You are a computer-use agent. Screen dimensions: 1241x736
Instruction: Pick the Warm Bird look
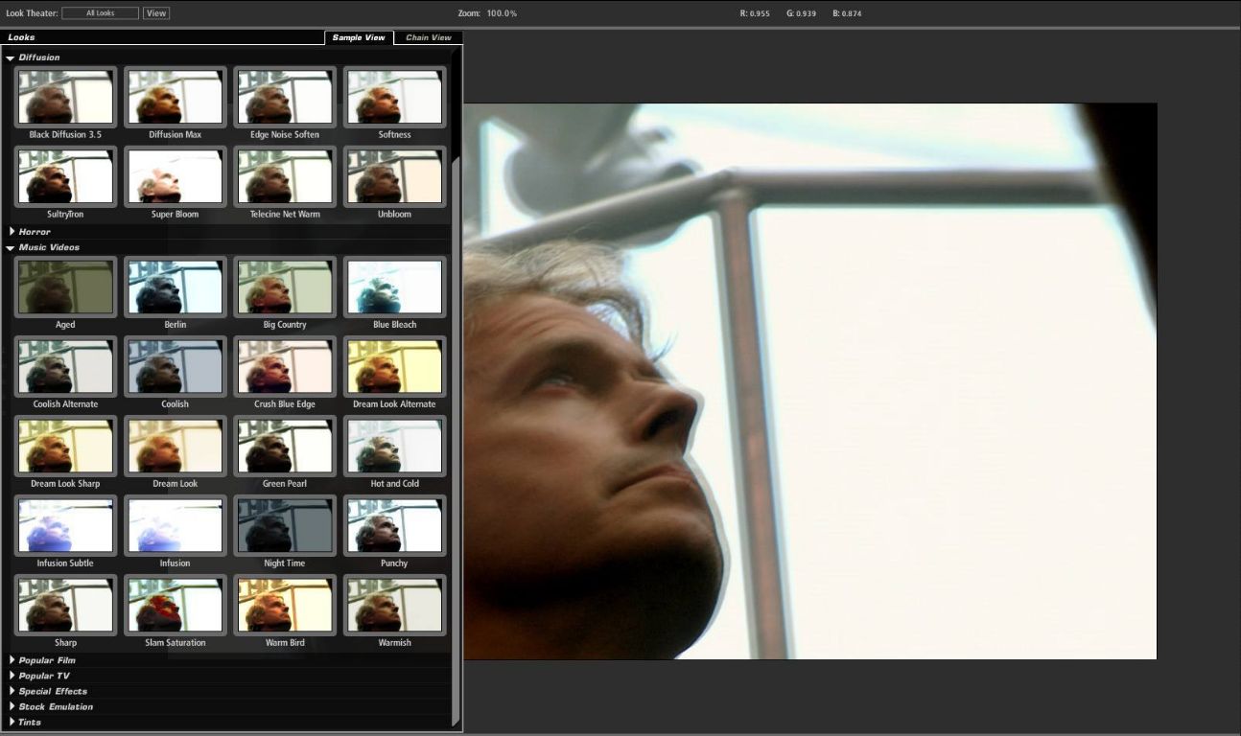(x=285, y=605)
